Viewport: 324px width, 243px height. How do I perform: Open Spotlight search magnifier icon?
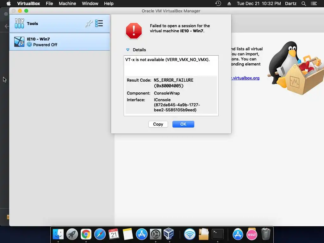coord(303,3)
